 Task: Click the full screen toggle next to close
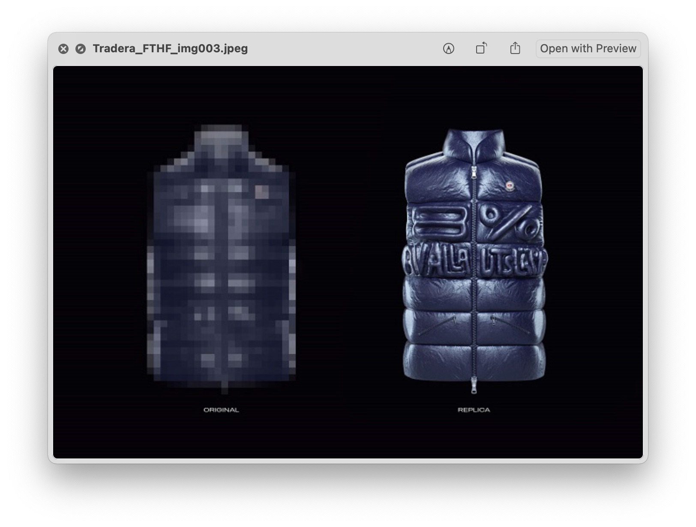point(81,49)
